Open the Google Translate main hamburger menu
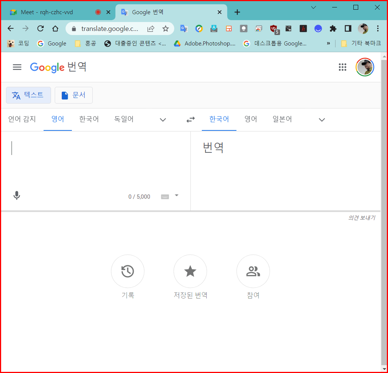The image size is (388, 373). pos(17,67)
